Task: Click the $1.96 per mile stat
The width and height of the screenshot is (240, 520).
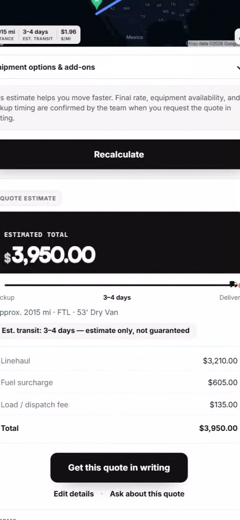Action: pos(68,35)
